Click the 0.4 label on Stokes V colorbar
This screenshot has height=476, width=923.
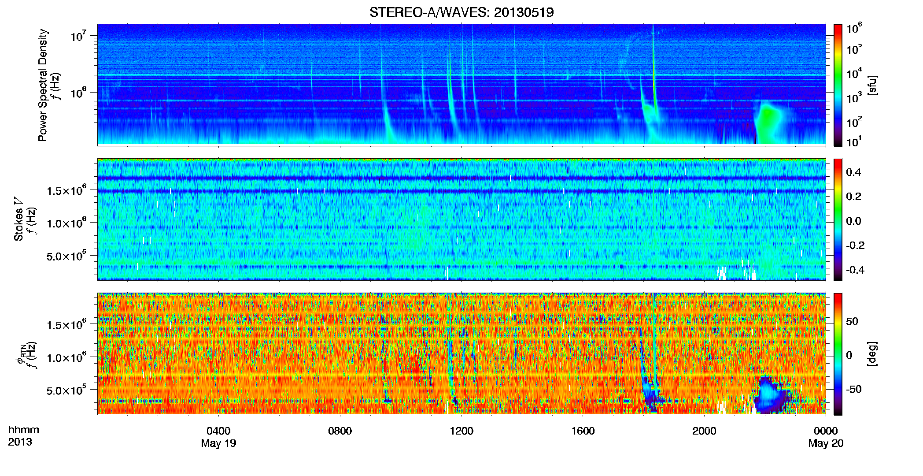pyautogui.click(x=853, y=172)
